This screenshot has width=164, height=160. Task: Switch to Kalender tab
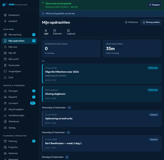57,32
